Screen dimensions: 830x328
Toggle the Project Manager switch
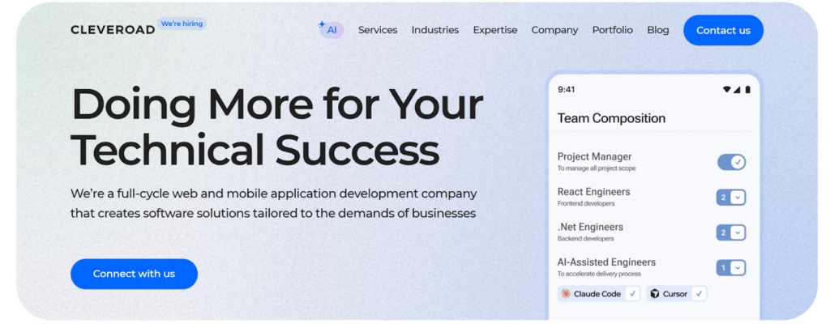731,162
